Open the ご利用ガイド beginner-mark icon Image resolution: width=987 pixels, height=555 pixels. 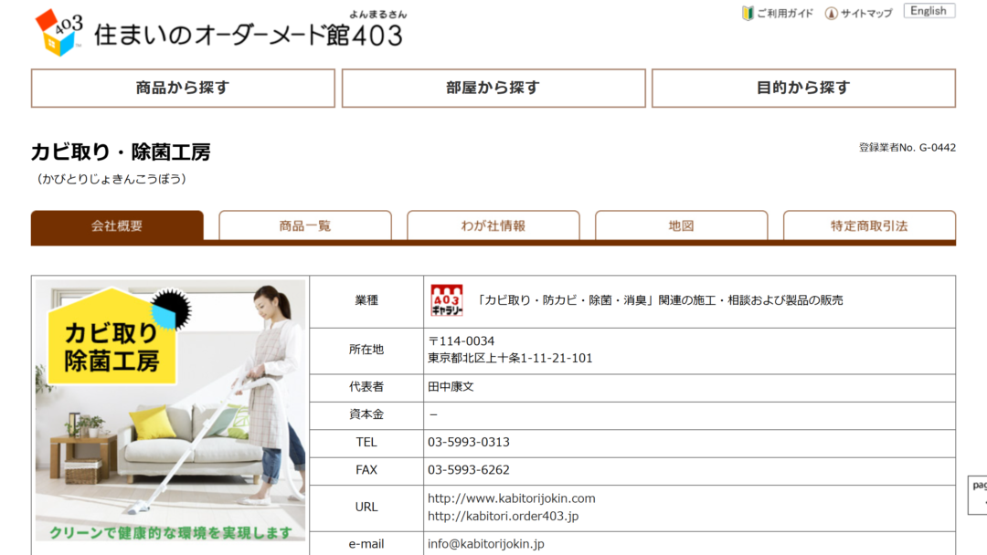pos(748,13)
